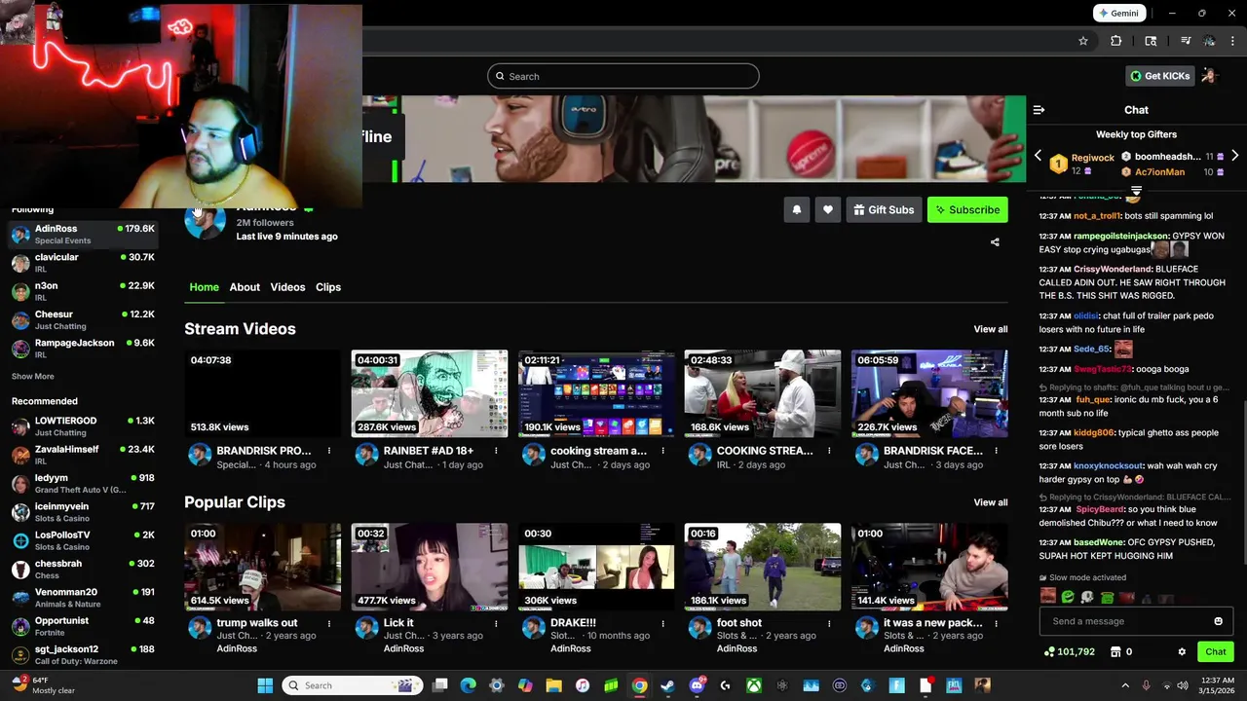Play the Lick it clip thumbnail

(430, 567)
